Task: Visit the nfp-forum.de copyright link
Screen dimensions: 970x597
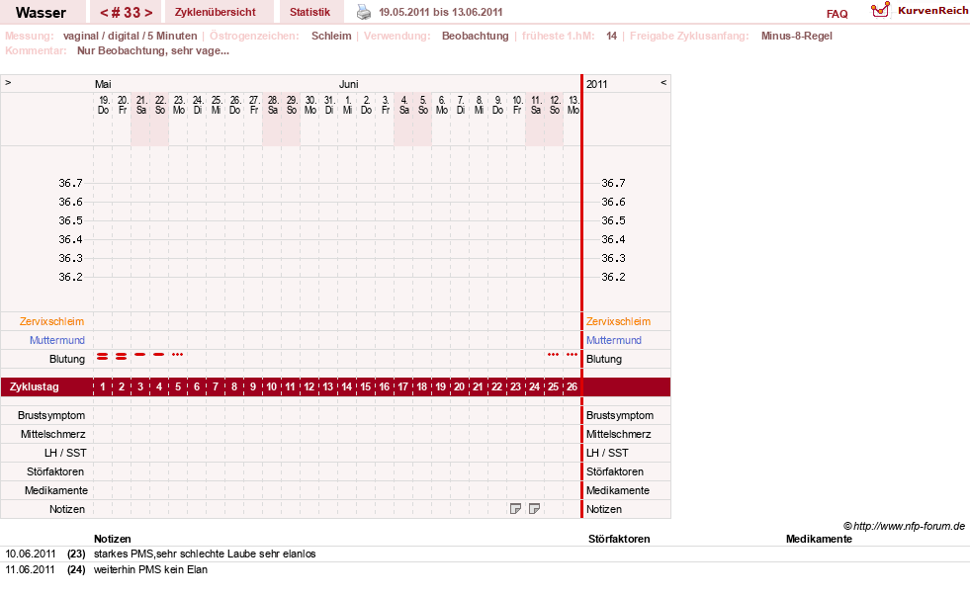Action: pos(904,526)
